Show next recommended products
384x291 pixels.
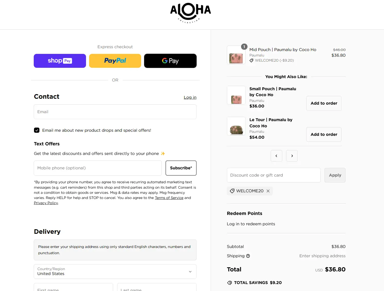(x=292, y=156)
